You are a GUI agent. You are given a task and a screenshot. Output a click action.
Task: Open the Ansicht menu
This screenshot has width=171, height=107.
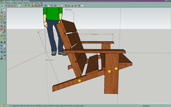(x=14, y=3)
